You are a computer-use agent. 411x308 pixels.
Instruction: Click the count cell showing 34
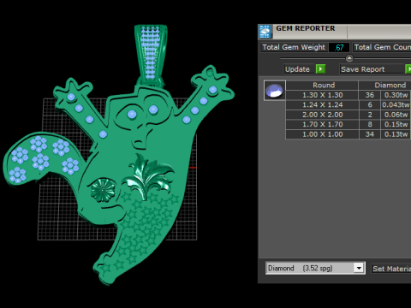click(370, 134)
